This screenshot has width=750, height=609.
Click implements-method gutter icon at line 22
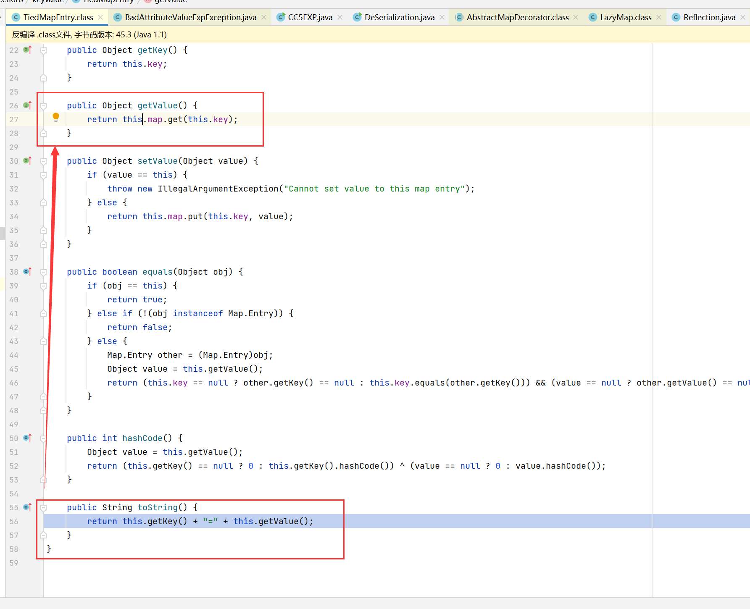click(x=27, y=50)
